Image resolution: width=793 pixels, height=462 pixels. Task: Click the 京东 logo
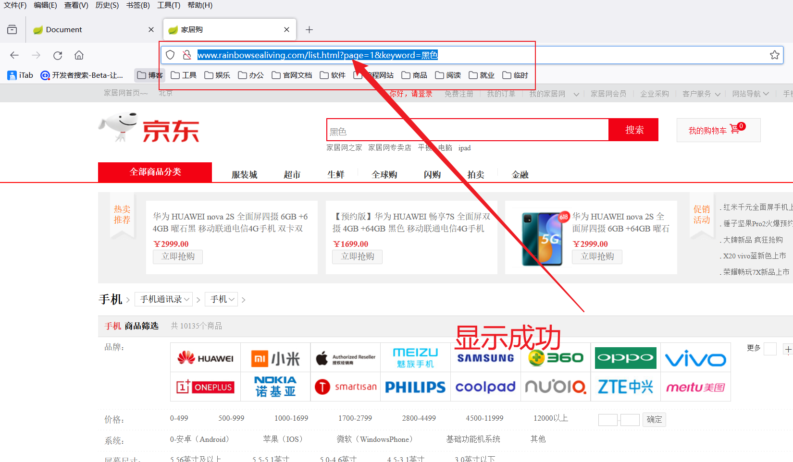pyautogui.click(x=149, y=128)
